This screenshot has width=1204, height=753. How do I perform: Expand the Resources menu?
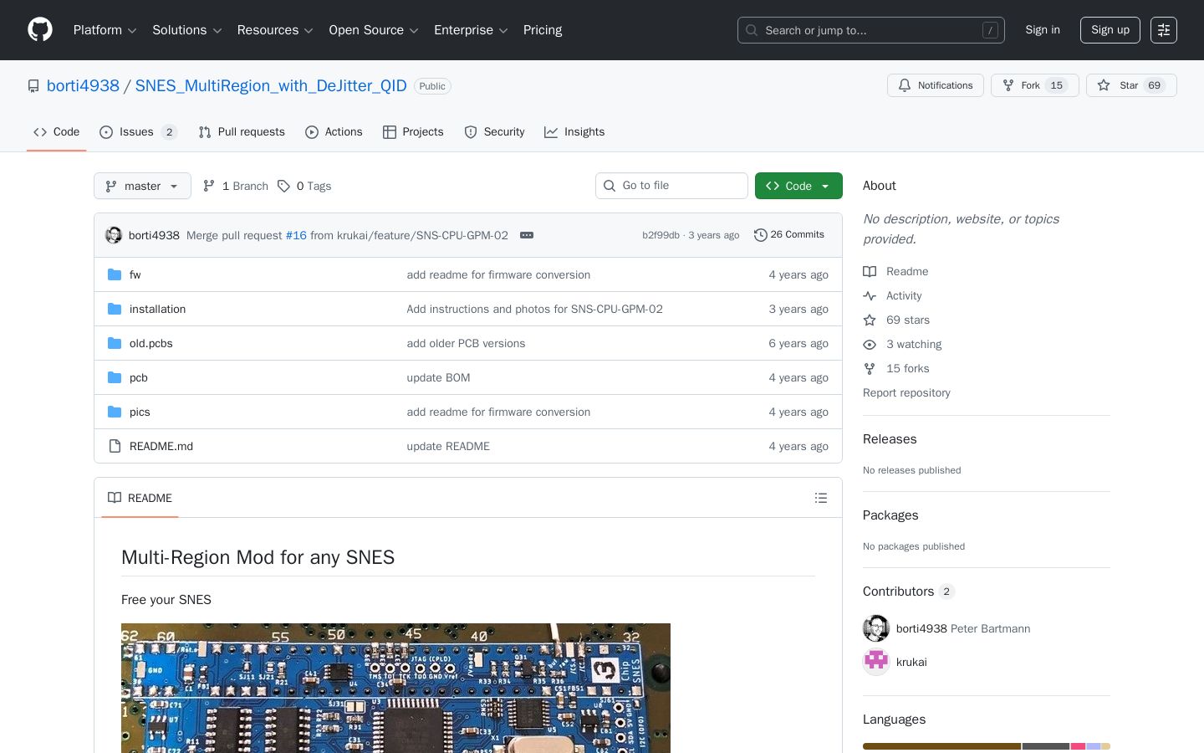275,30
